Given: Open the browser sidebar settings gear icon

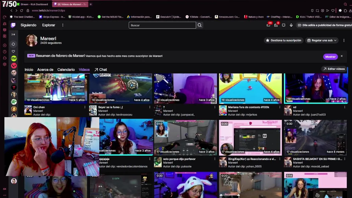Looking at the screenshot, I should click(4, 64).
